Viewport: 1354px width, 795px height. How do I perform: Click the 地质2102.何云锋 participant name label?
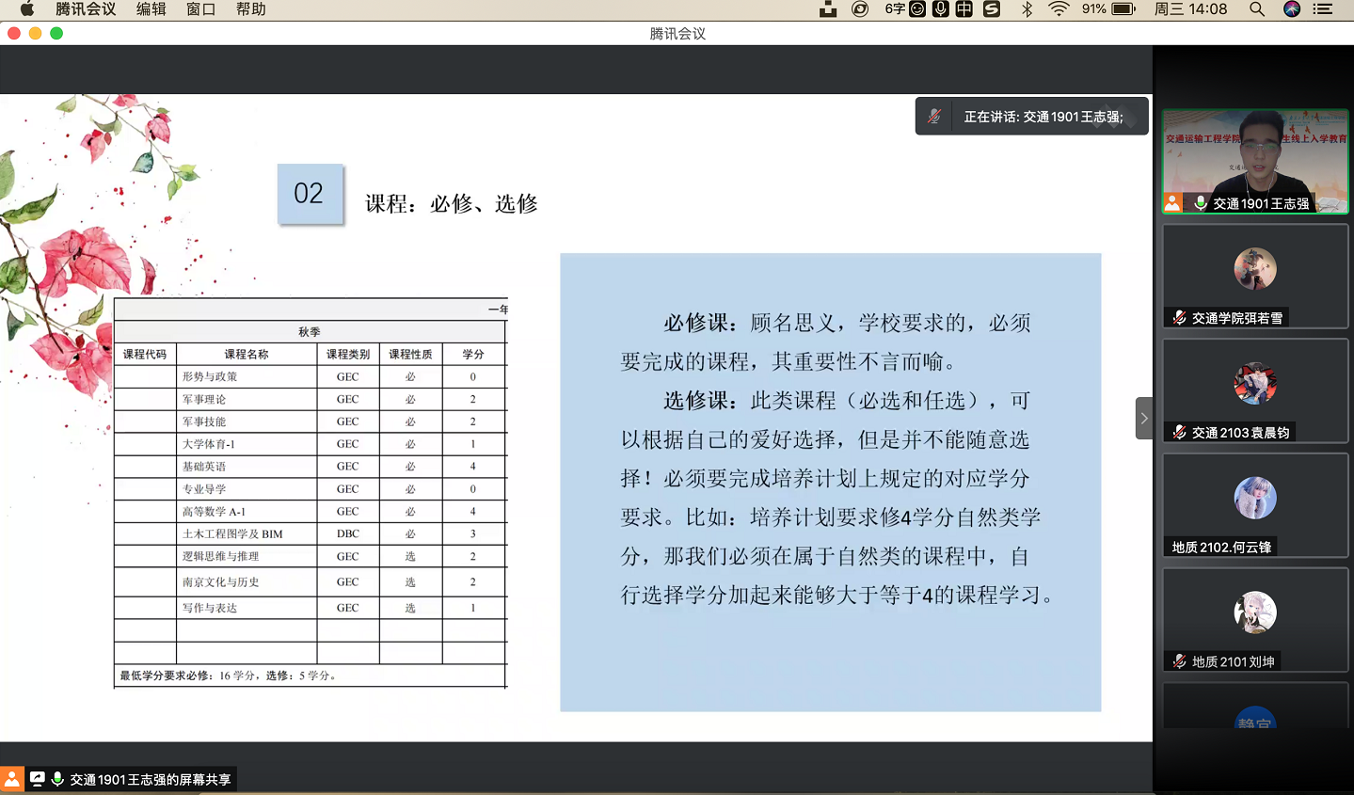tap(1221, 548)
